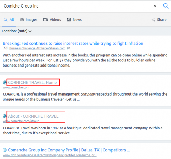This screenshot has height=159, width=171.
Task: Open the BusinessChallenge.AffiliateVeteran.com ad URL
Action: point(37,48)
